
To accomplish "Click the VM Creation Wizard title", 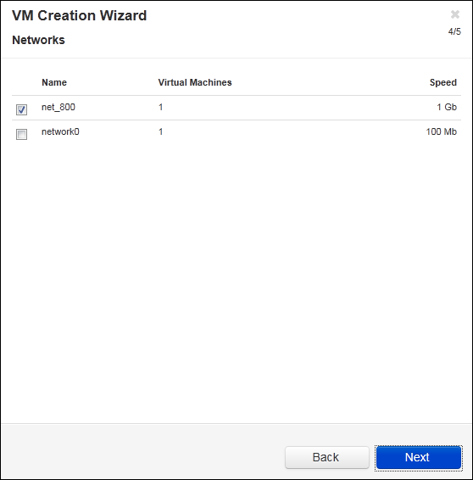I will (x=79, y=15).
